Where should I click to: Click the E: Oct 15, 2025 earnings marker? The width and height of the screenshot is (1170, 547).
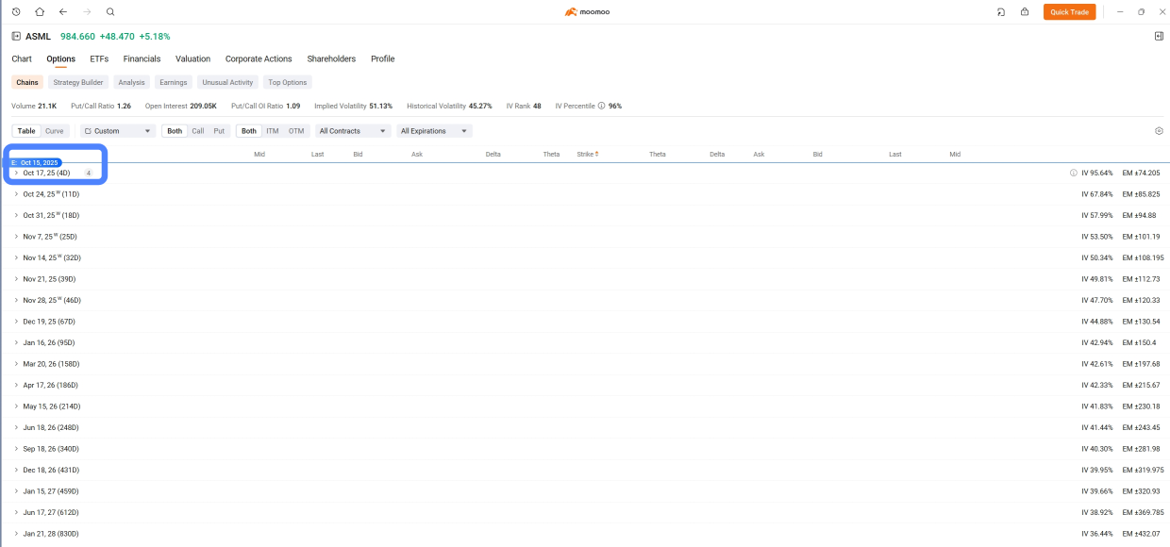tap(36, 163)
